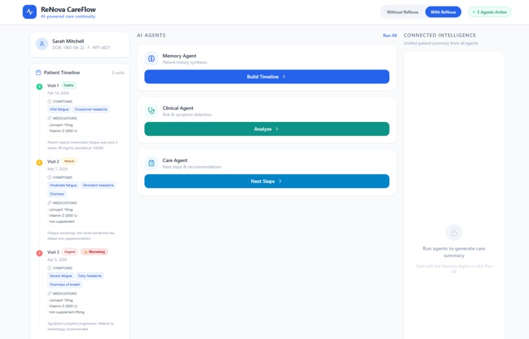Screen dimensions: 529x339
Task: Click the 3 Agents Active status badge
Action: (x=490, y=12)
